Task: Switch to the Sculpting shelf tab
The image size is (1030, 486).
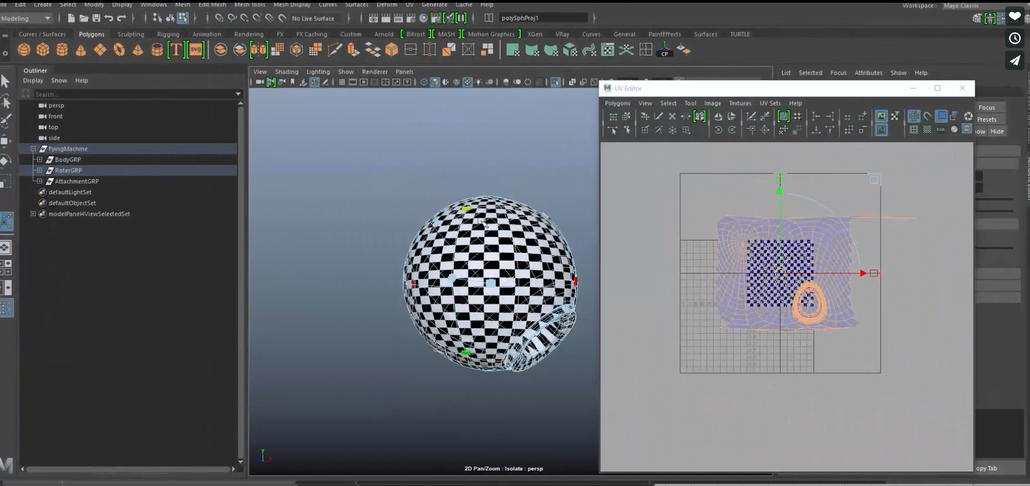Action: pos(130,34)
